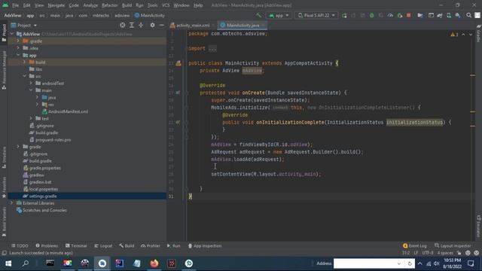Open the Analyze menu
Image resolution: width=482 pixels, height=271 pixels.
90,5
